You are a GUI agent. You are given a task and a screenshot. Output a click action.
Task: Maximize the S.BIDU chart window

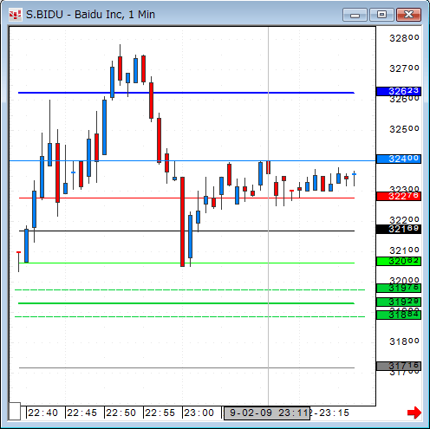381,15
